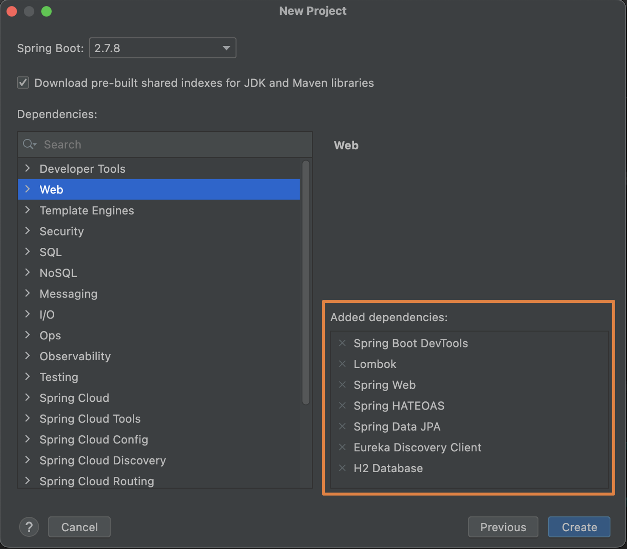Expand the I/O category chevron
Image resolution: width=627 pixels, height=549 pixels.
(x=28, y=314)
